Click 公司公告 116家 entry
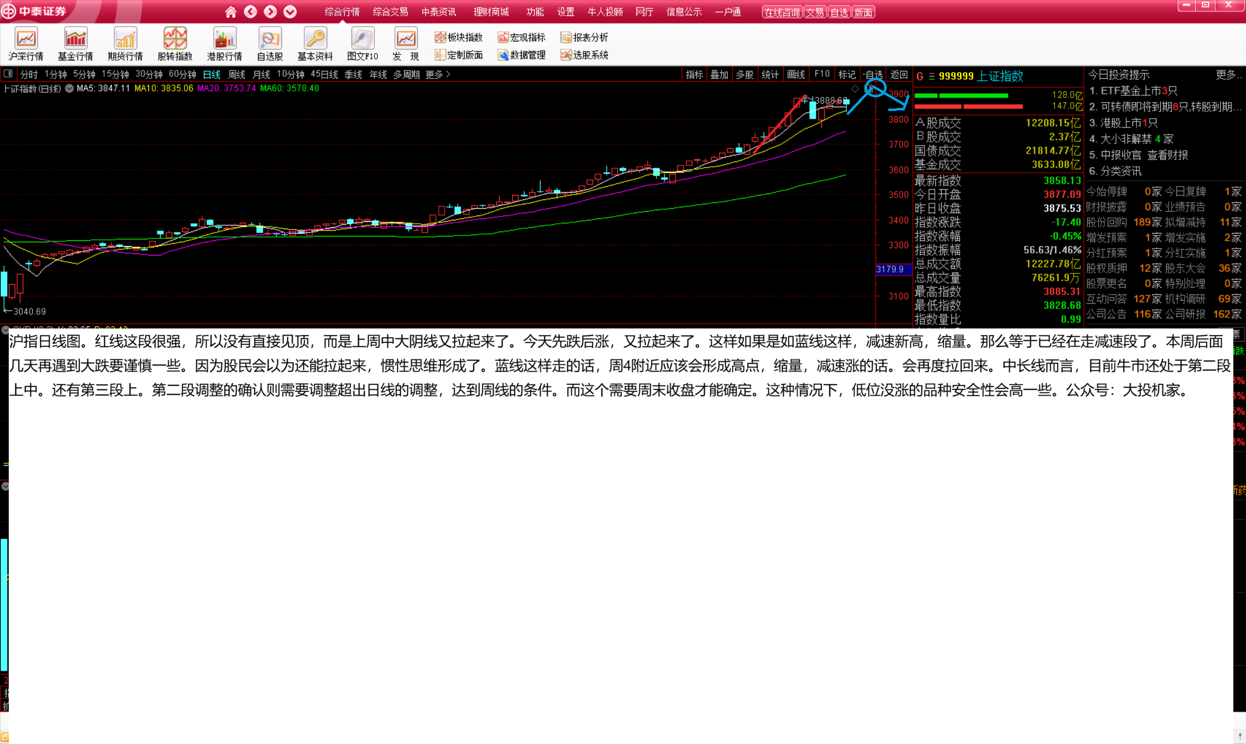 pyautogui.click(x=1124, y=314)
